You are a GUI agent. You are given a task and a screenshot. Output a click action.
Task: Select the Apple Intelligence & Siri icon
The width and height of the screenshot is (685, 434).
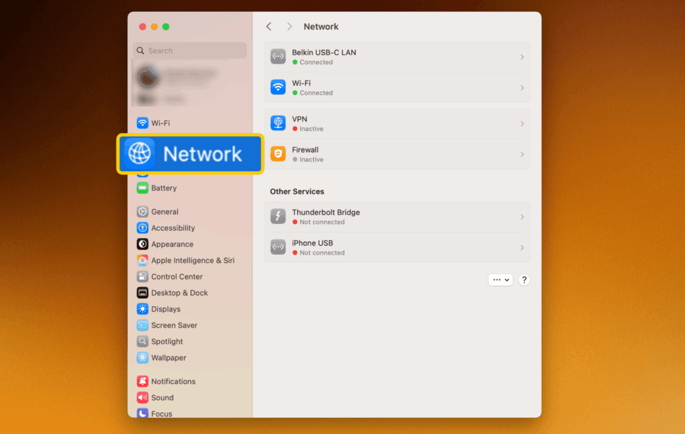point(141,260)
